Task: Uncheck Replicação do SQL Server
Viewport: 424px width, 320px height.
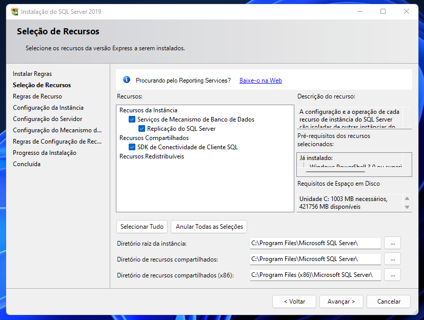Action: [x=141, y=128]
